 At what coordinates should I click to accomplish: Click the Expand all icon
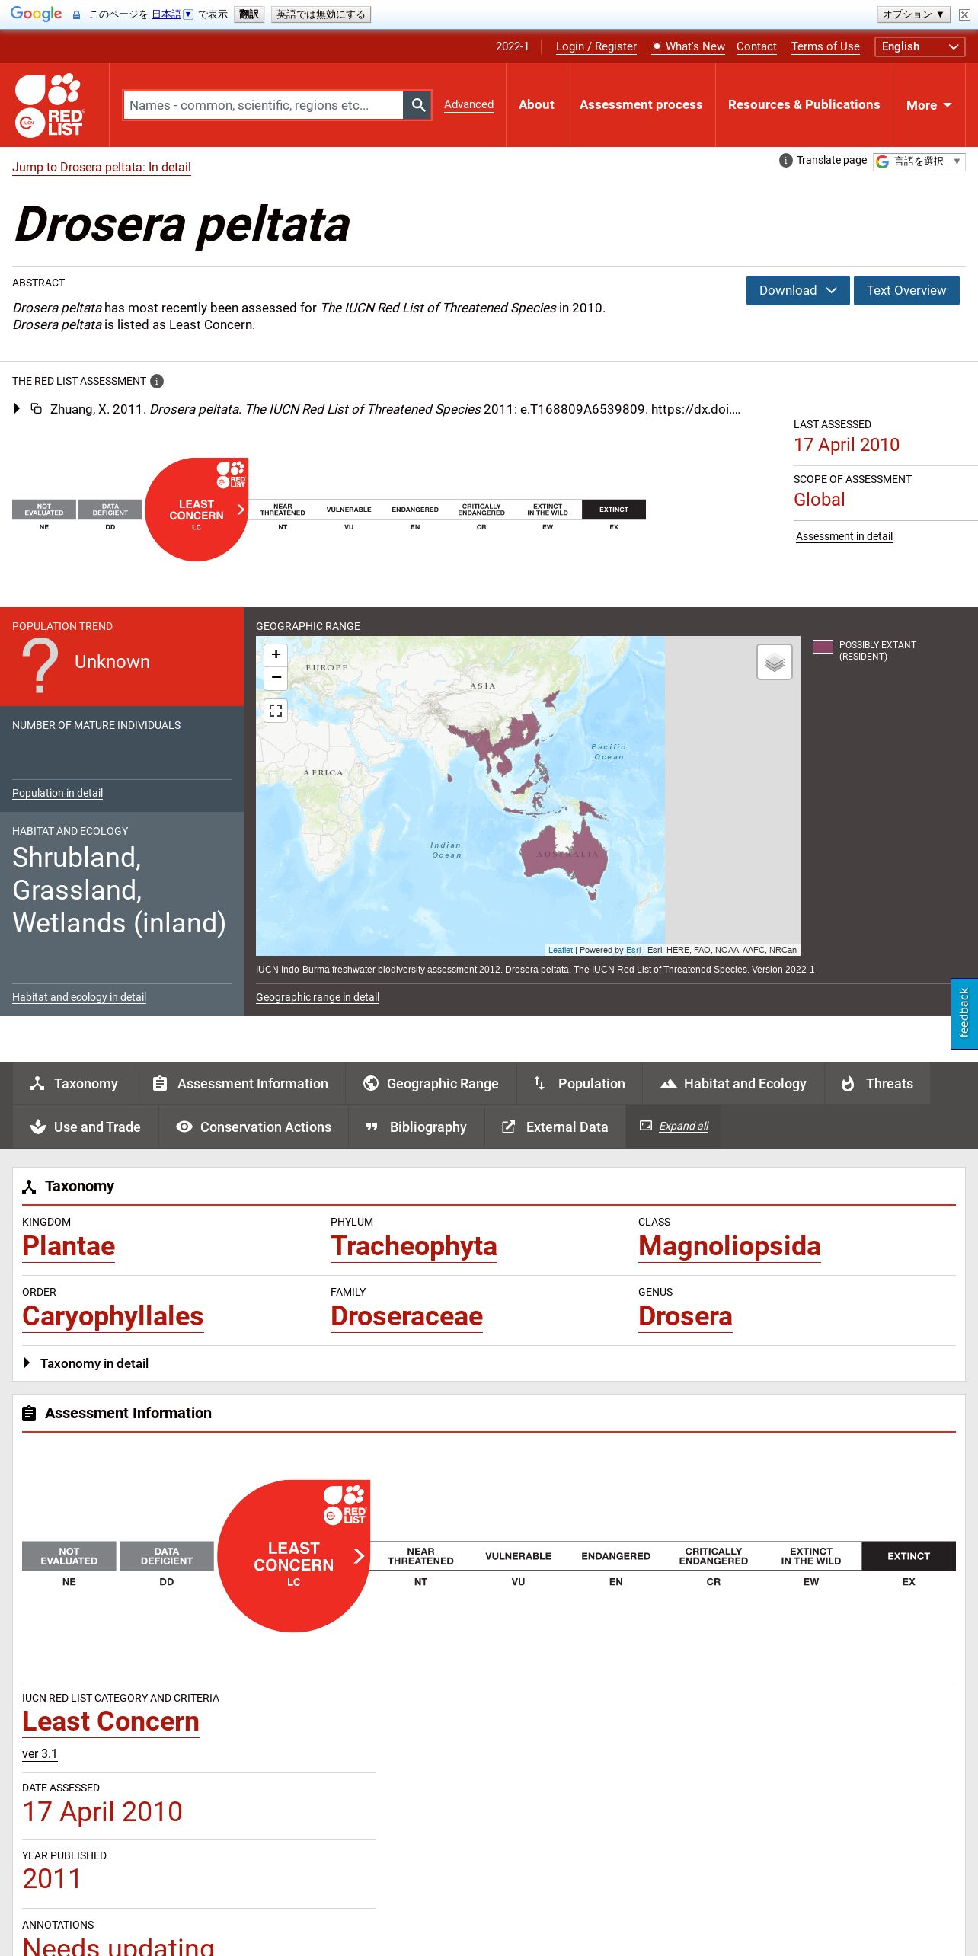[x=646, y=1125]
